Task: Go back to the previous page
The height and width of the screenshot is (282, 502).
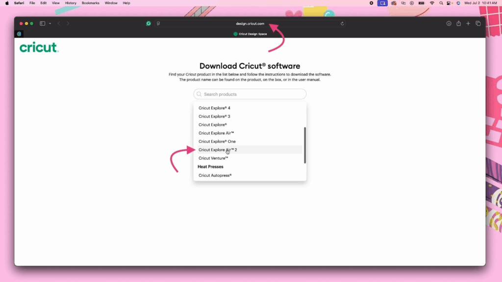Action: tap(59, 23)
